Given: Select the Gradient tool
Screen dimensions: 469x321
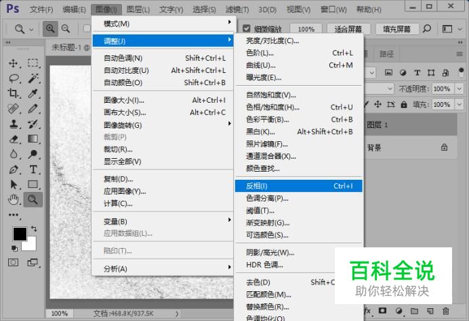Looking at the screenshot, I should 33,139.
